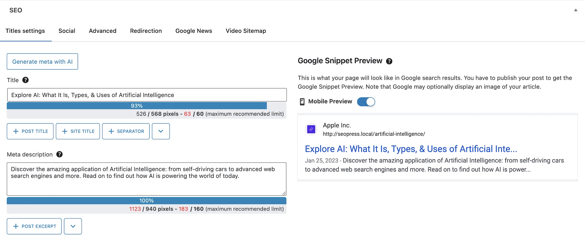Image resolution: width=585 pixels, height=245 pixels.
Task: Open the dropdown next to Post Excerpt
Action: [73, 226]
